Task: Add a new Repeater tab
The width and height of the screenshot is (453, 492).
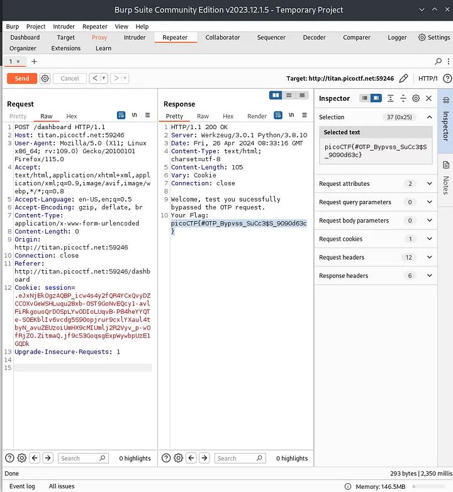Action: [x=34, y=62]
